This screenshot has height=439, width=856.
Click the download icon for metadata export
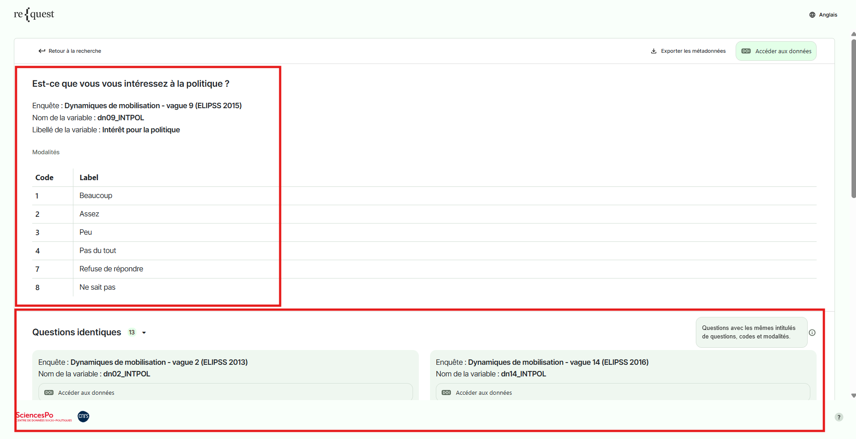(654, 51)
